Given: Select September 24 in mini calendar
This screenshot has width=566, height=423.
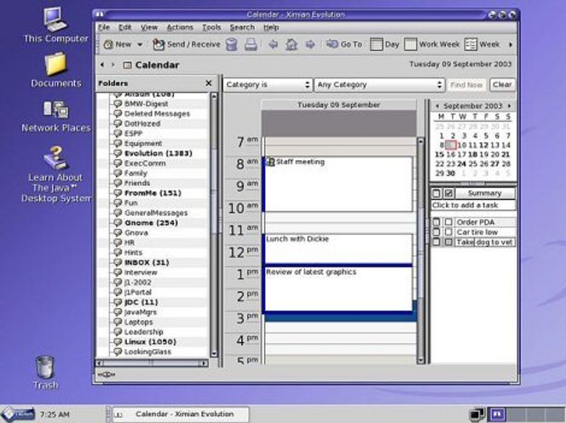Looking at the screenshot, I should click(462, 164).
